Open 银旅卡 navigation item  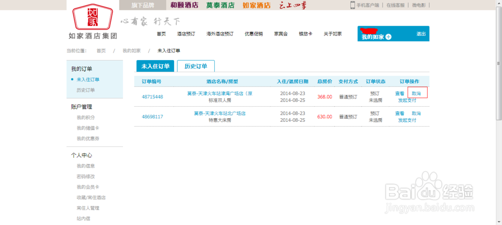[305, 34]
